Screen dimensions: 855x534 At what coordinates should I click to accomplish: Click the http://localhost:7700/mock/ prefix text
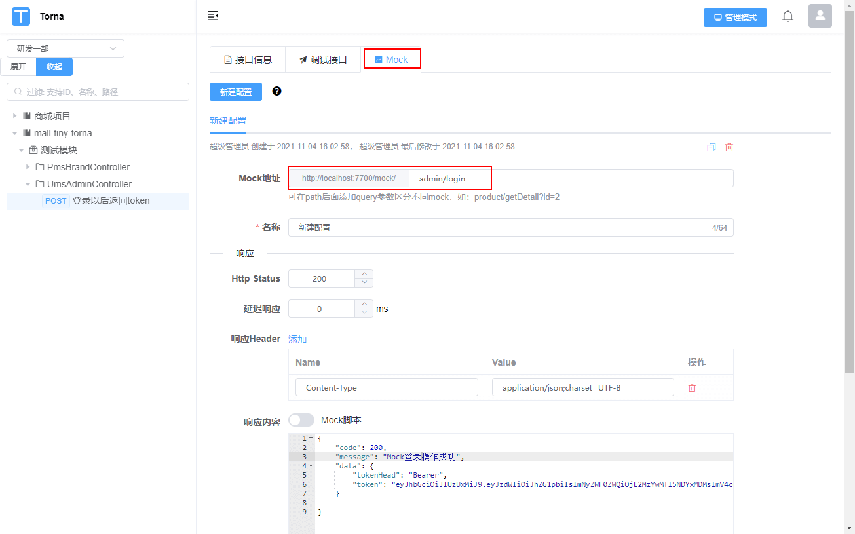pyautogui.click(x=349, y=178)
